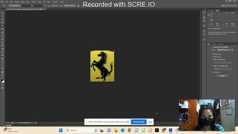Open Microsoft Edge from taskbar

123,130
